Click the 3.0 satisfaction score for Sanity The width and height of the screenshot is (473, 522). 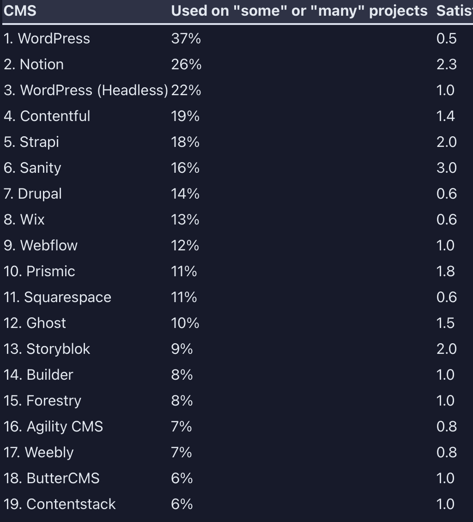point(447,168)
